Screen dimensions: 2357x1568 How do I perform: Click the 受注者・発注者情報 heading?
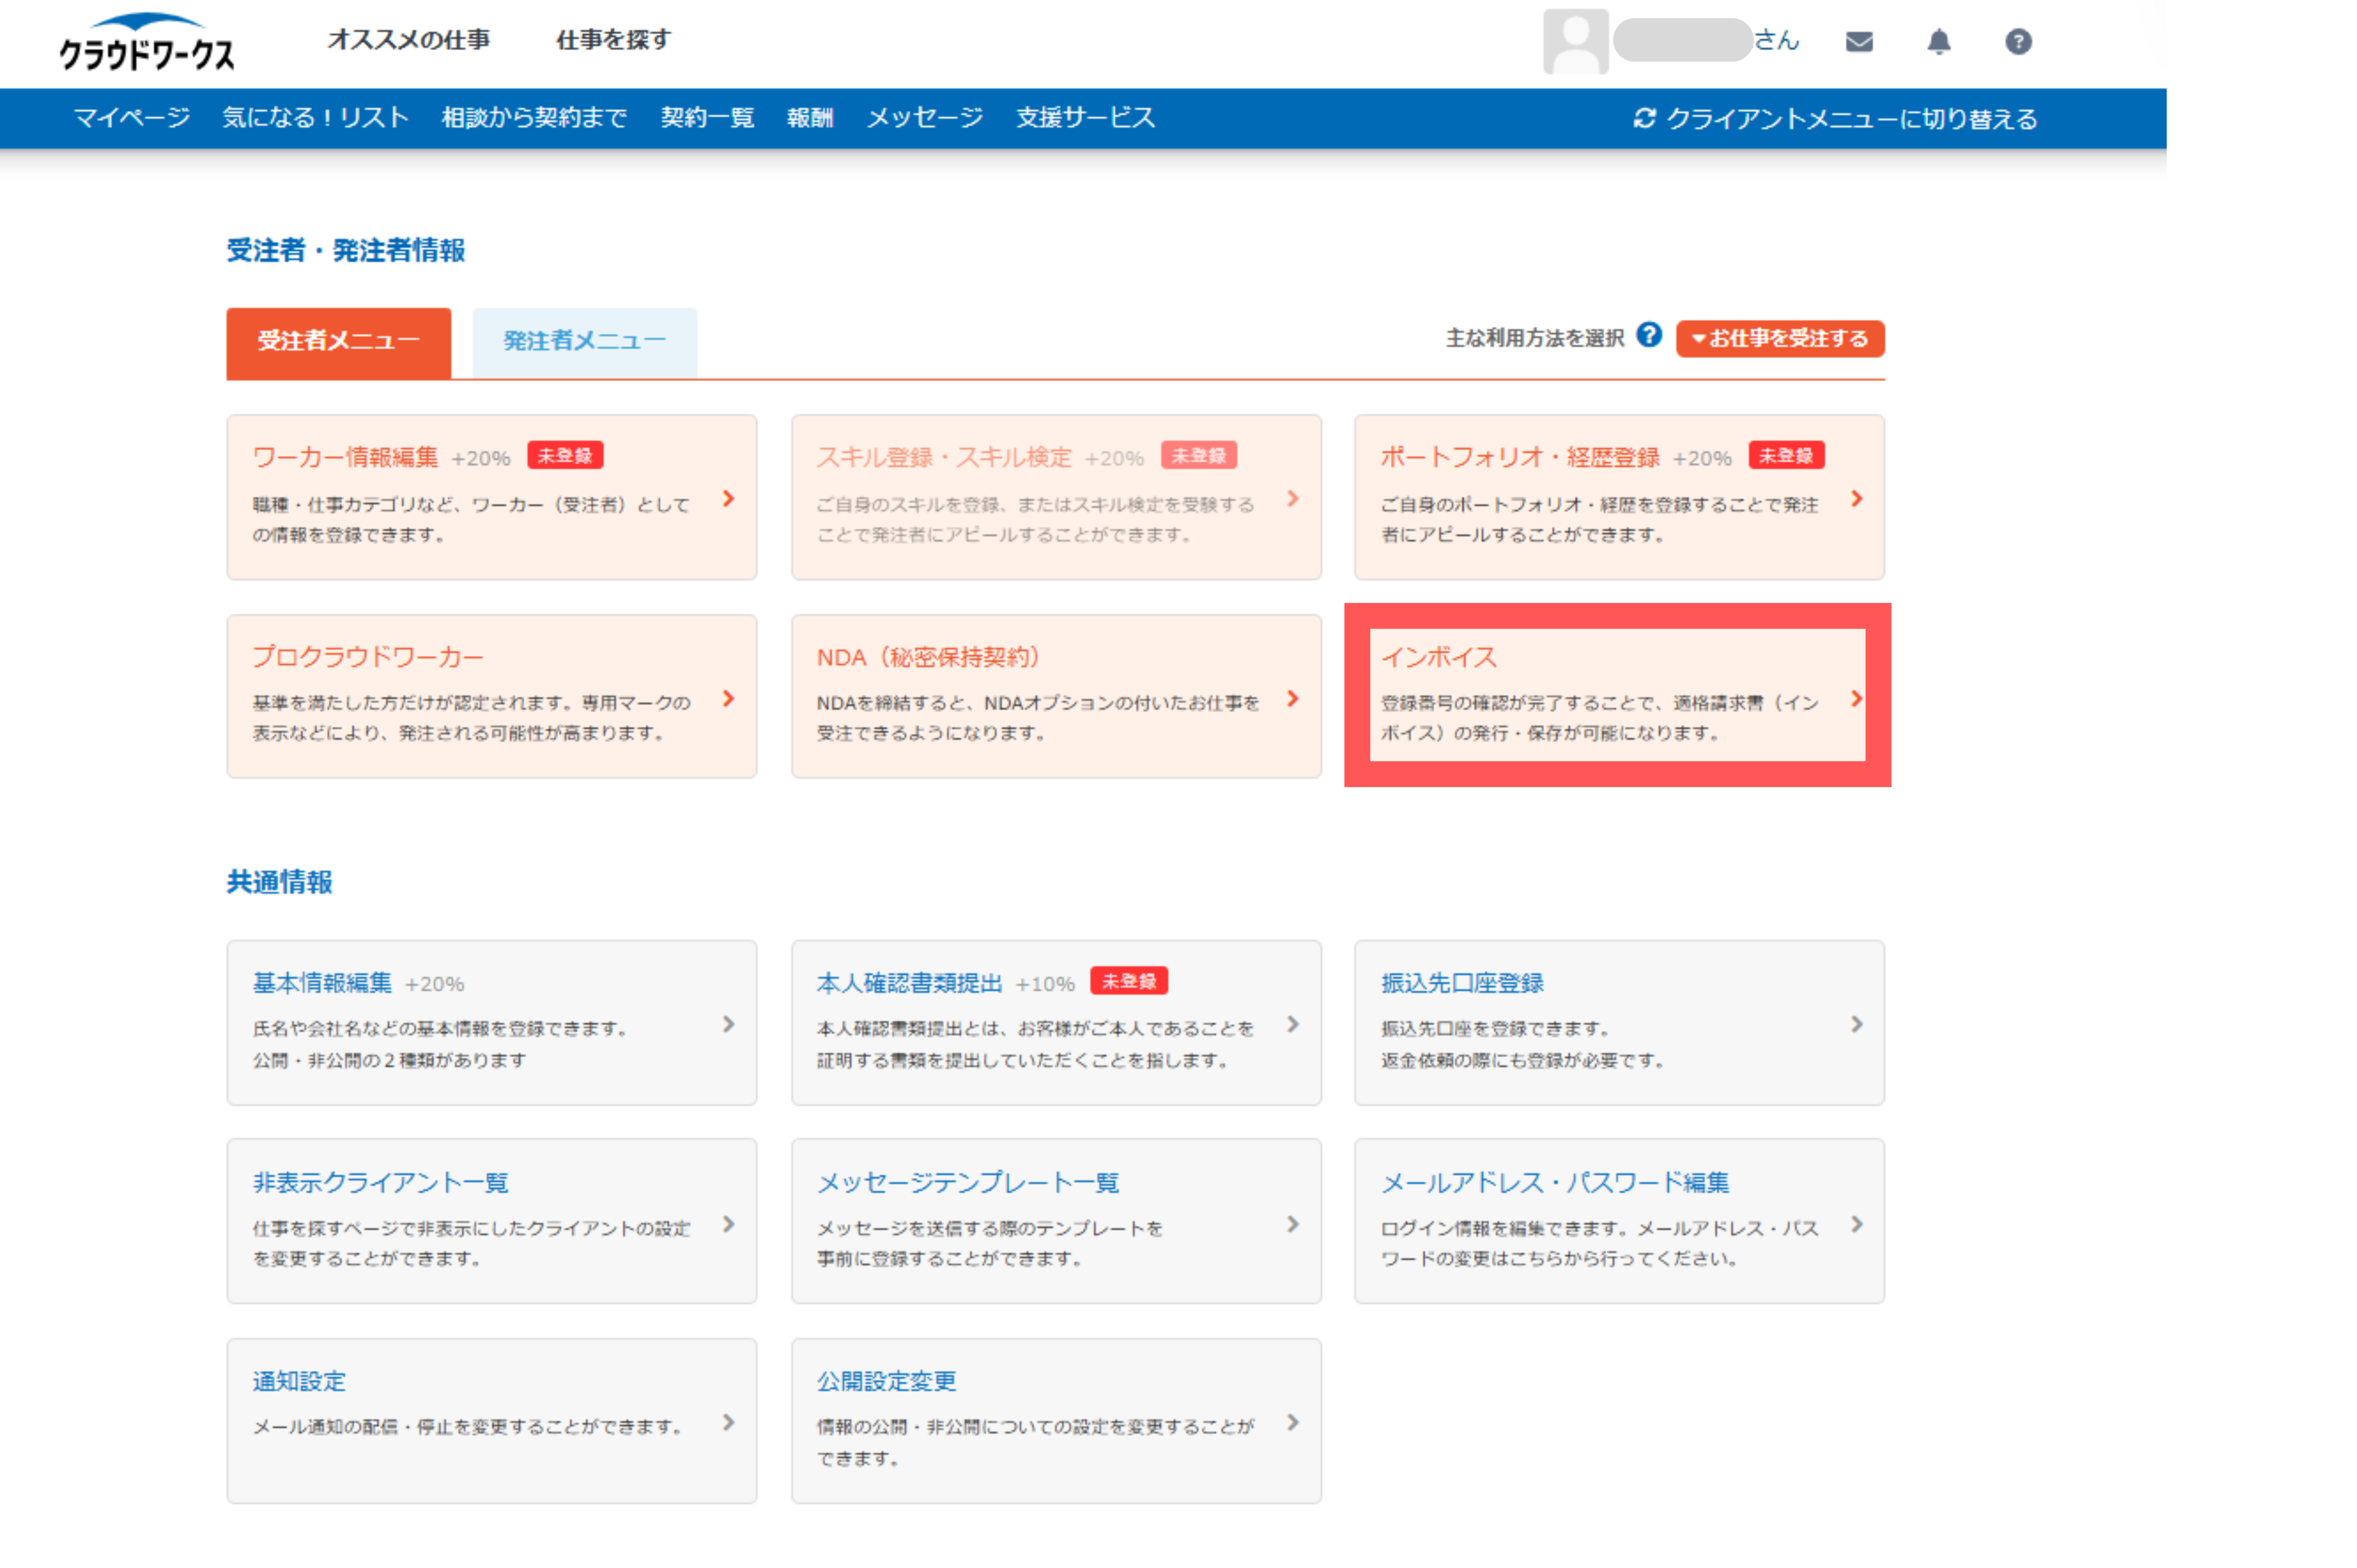346,250
